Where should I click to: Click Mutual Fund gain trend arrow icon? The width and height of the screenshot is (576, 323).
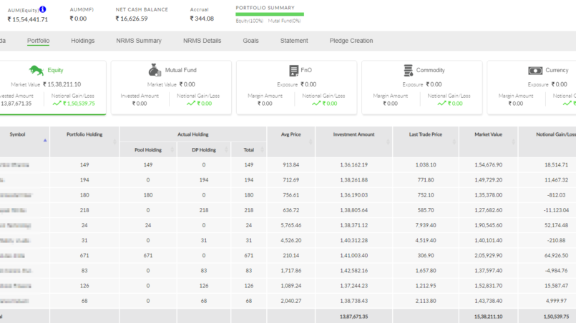point(191,104)
